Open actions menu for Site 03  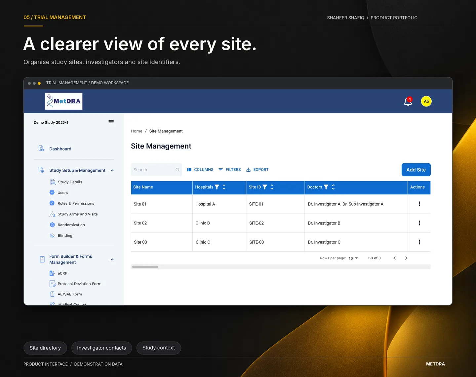(x=419, y=242)
